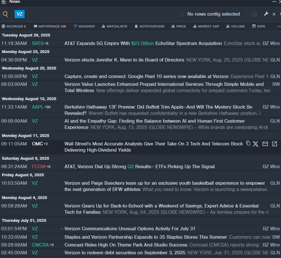This screenshot has height=258, width=281.
Task: Open AT&T Expands 5G Empire headline
Action: coord(143,43)
